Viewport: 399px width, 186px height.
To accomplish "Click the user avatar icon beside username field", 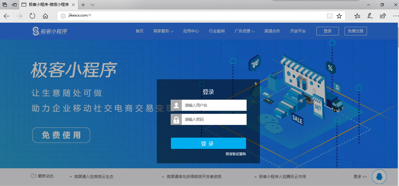I will tap(176, 105).
